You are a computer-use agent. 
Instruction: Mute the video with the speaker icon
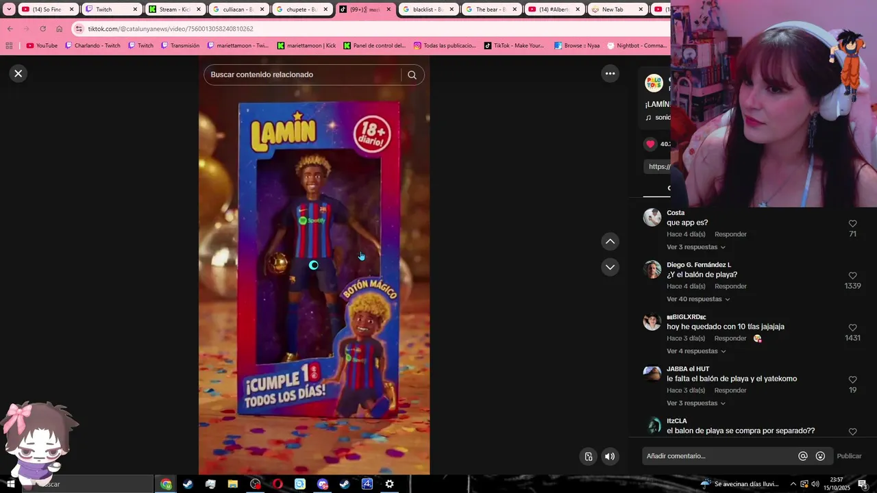pos(610,457)
